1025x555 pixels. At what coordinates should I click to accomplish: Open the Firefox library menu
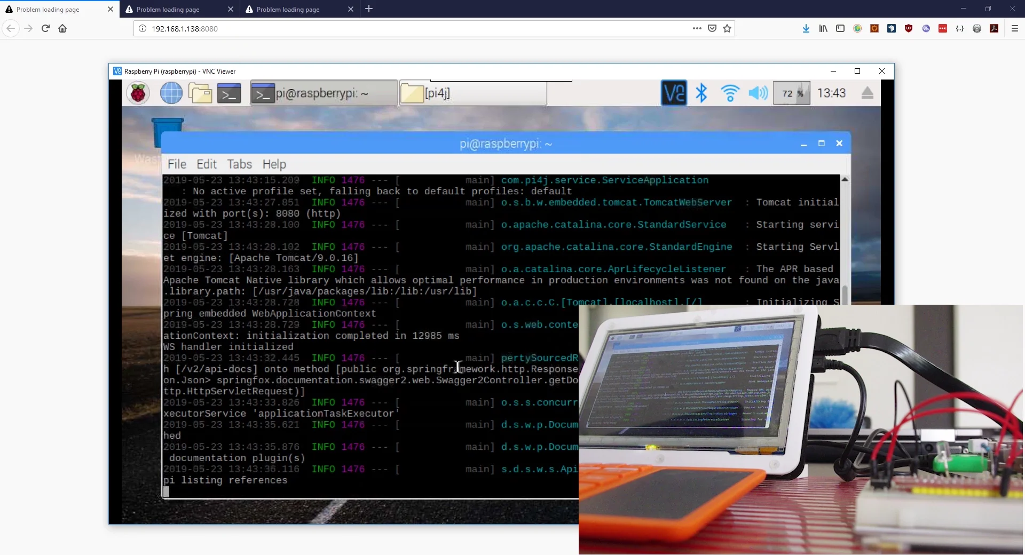823,28
